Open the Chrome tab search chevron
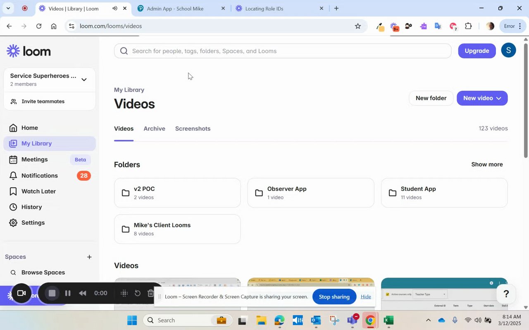The height and width of the screenshot is (330, 529). (x=8, y=8)
